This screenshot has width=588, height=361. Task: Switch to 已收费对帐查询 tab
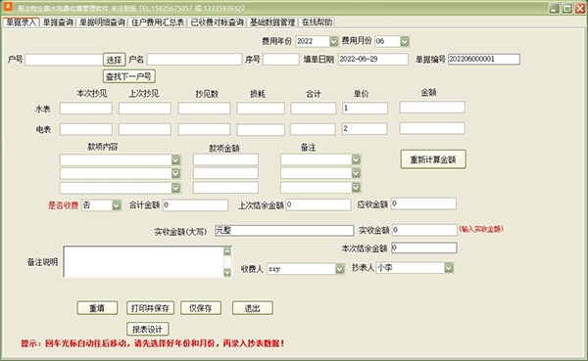(x=218, y=23)
